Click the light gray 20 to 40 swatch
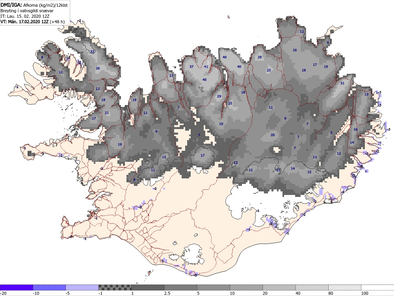The image size is (394, 296). 279,287
